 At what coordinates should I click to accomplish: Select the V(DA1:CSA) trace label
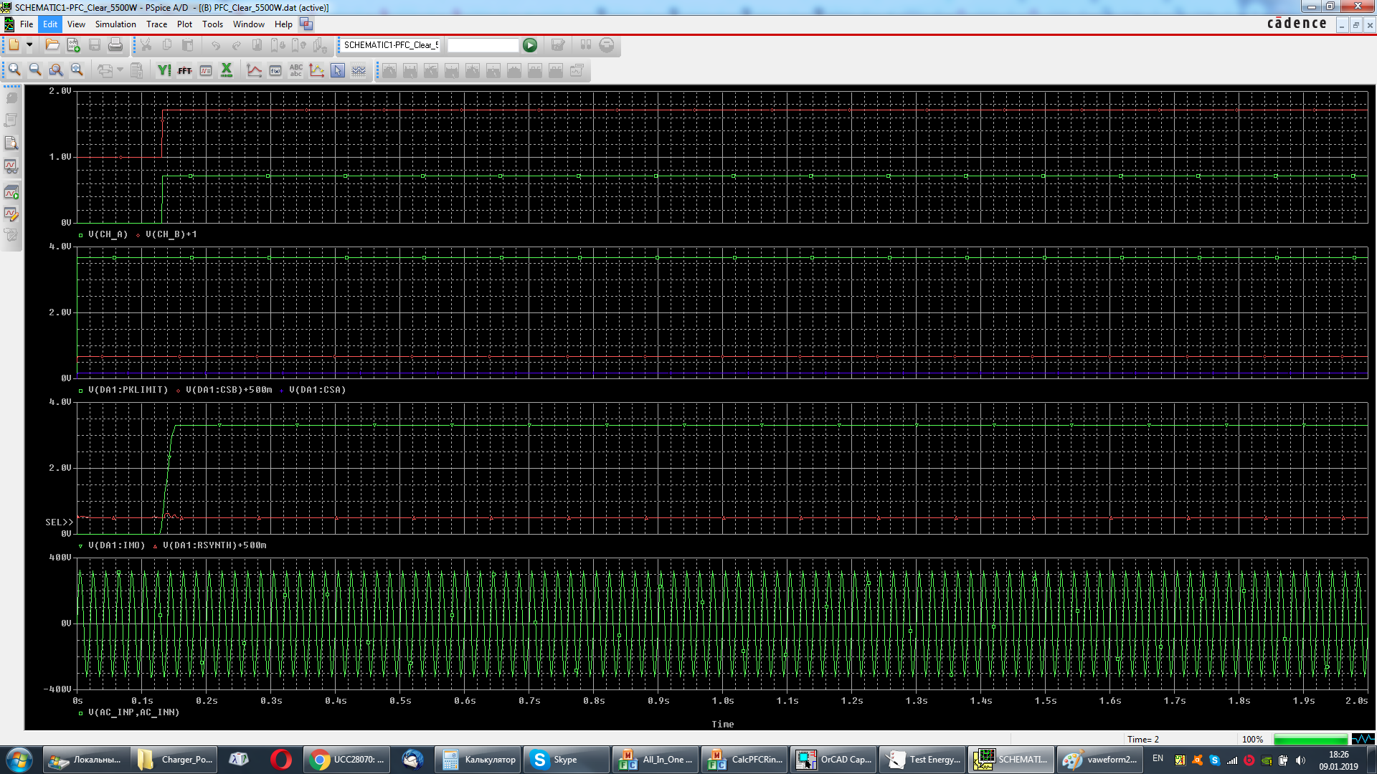pyautogui.click(x=317, y=390)
